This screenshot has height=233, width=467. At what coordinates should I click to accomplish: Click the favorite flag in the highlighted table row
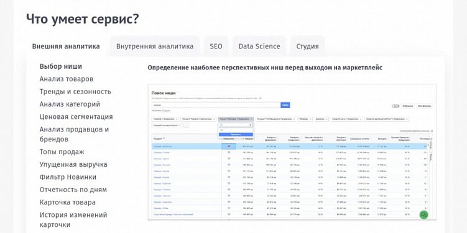229,146
